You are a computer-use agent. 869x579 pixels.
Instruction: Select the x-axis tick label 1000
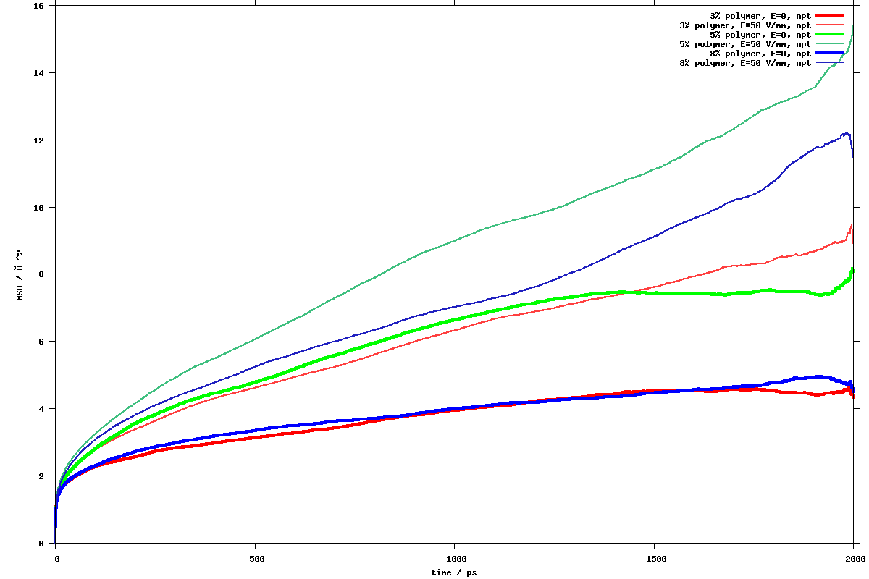click(x=455, y=559)
